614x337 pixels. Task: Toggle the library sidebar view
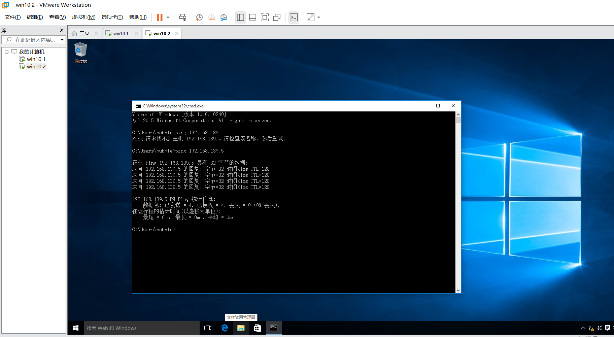click(x=240, y=18)
